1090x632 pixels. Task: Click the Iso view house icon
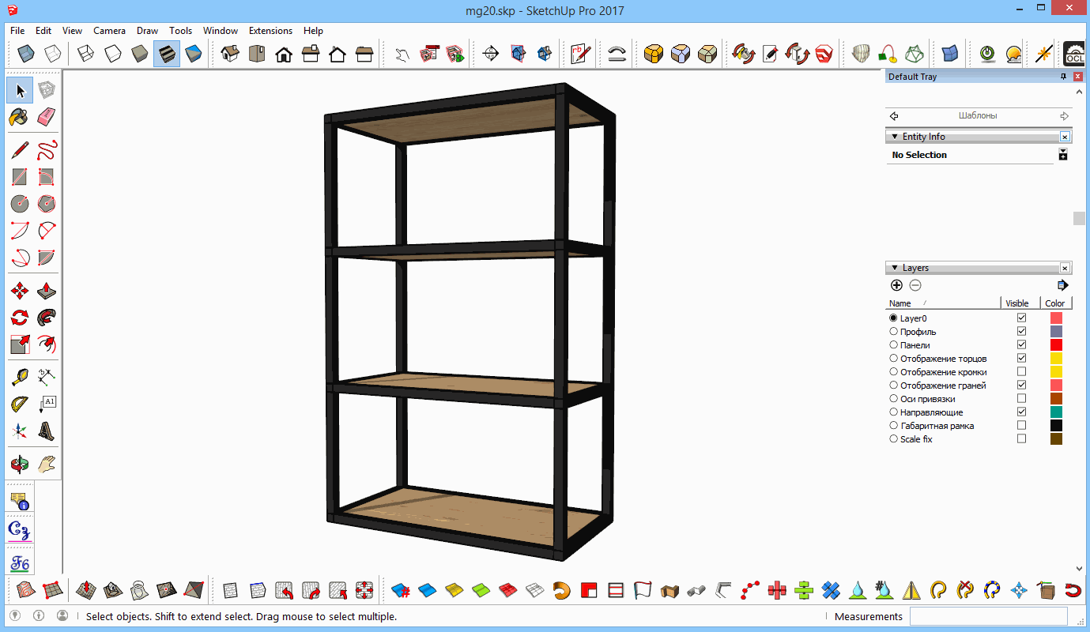[x=230, y=54]
